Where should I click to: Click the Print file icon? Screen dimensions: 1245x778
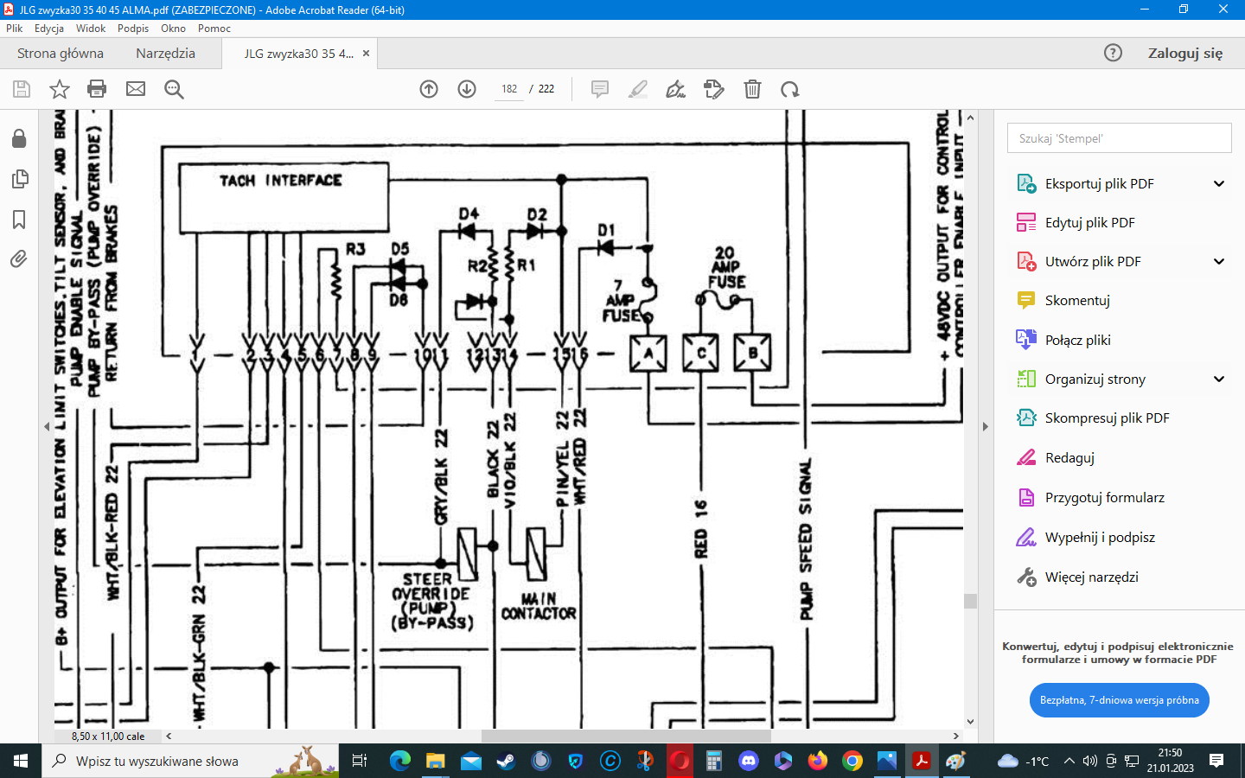97,89
